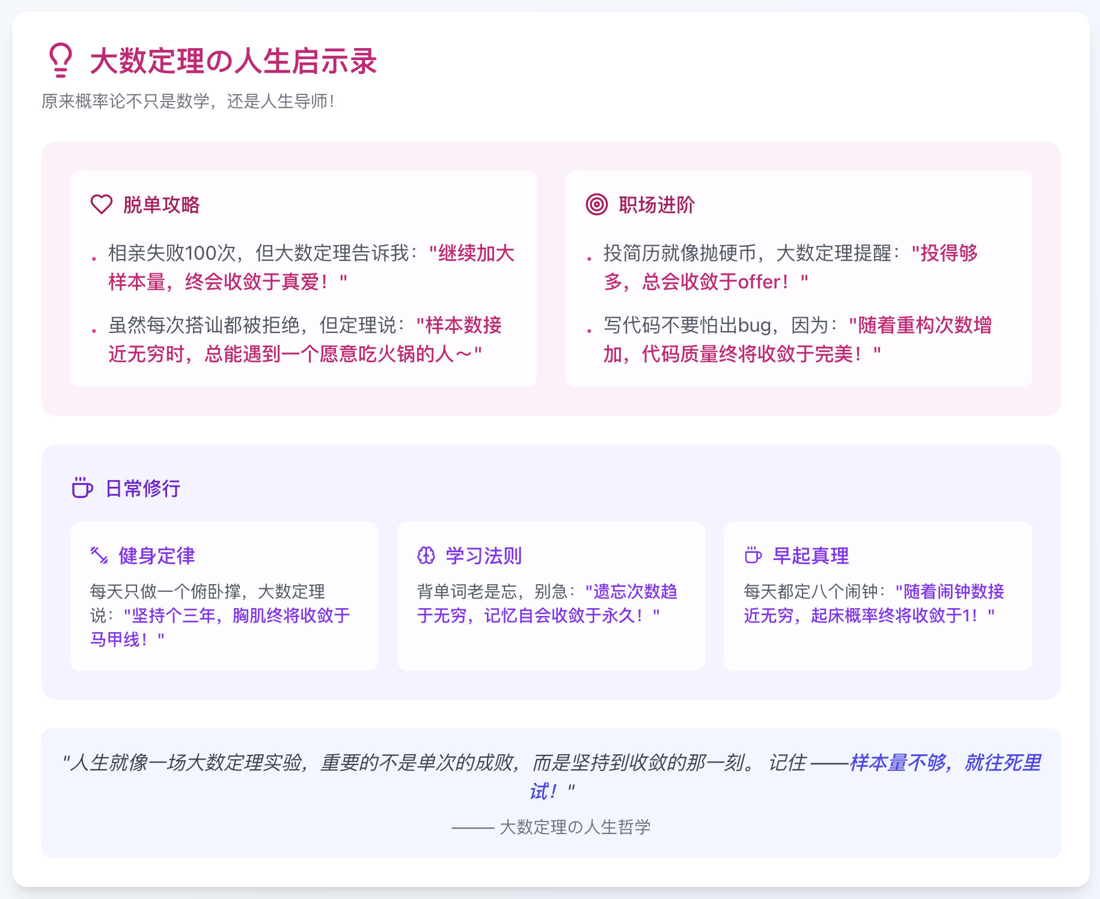Click the 学习法则 card title
Viewport: 1100px width, 899px height.
484,556
